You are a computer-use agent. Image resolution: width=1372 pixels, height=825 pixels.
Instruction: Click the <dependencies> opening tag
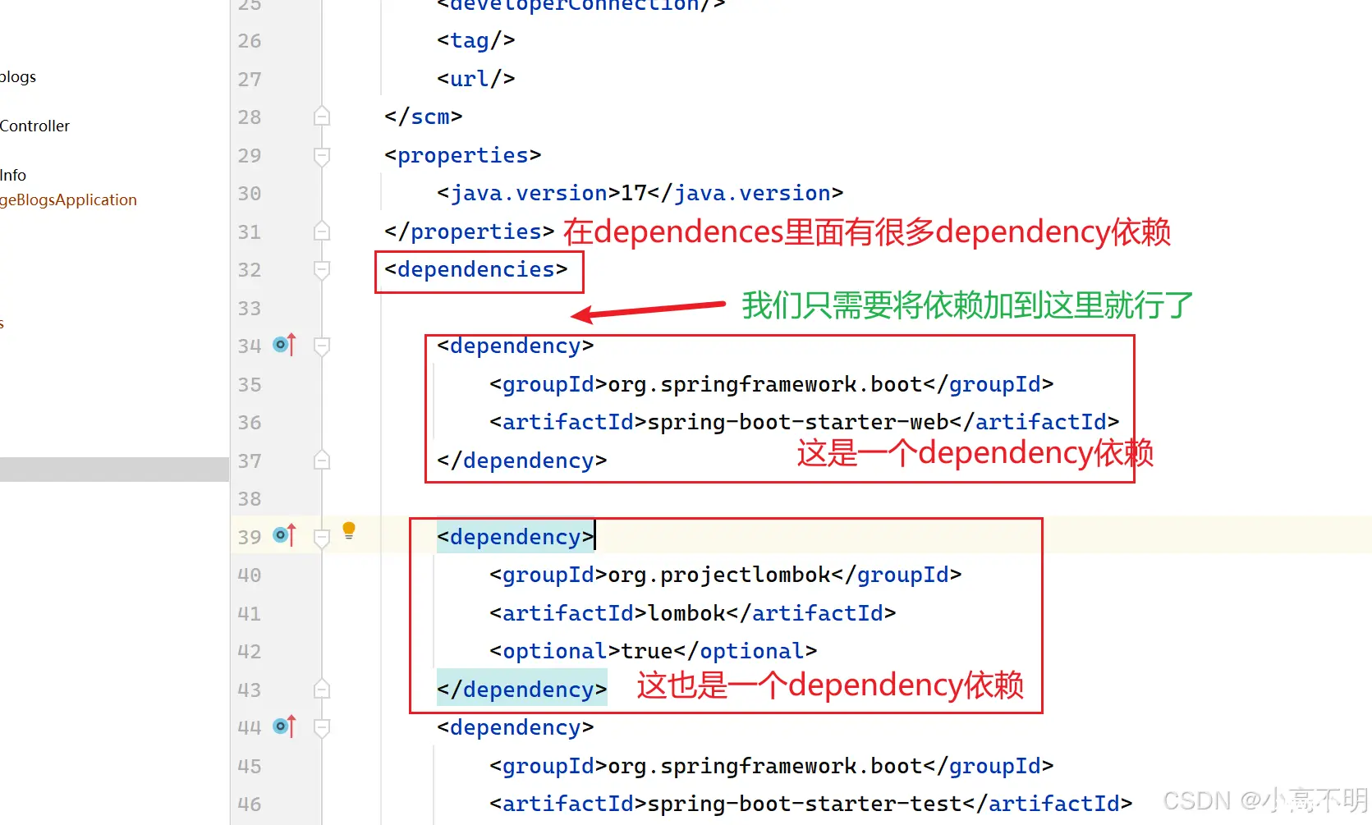tap(476, 269)
